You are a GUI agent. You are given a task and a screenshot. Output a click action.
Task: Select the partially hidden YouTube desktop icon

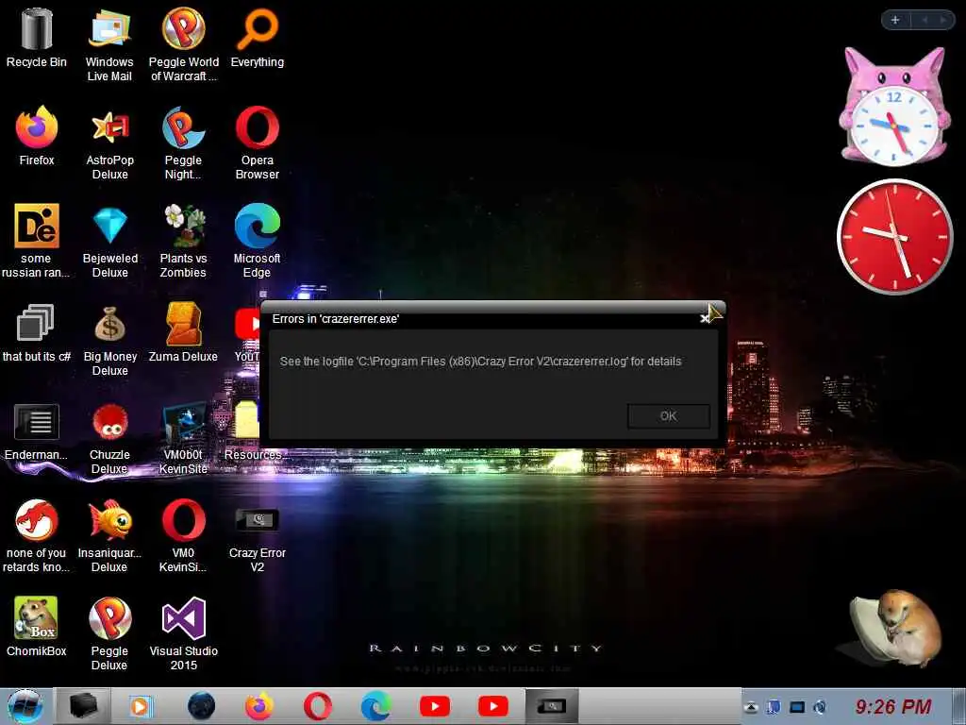(246, 333)
